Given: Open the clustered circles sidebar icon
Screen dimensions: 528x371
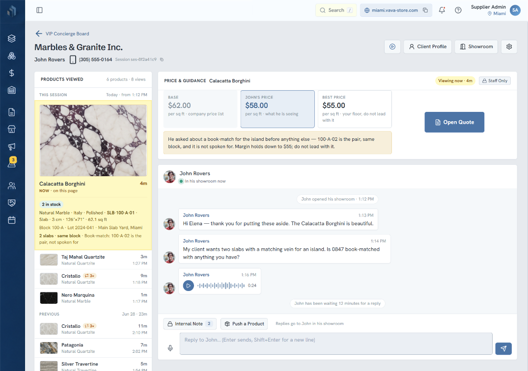Looking at the screenshot, I should [12, 56].
